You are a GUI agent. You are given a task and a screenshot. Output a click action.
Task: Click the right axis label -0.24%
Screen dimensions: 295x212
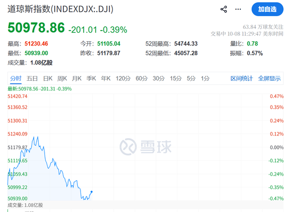(276, 174)
